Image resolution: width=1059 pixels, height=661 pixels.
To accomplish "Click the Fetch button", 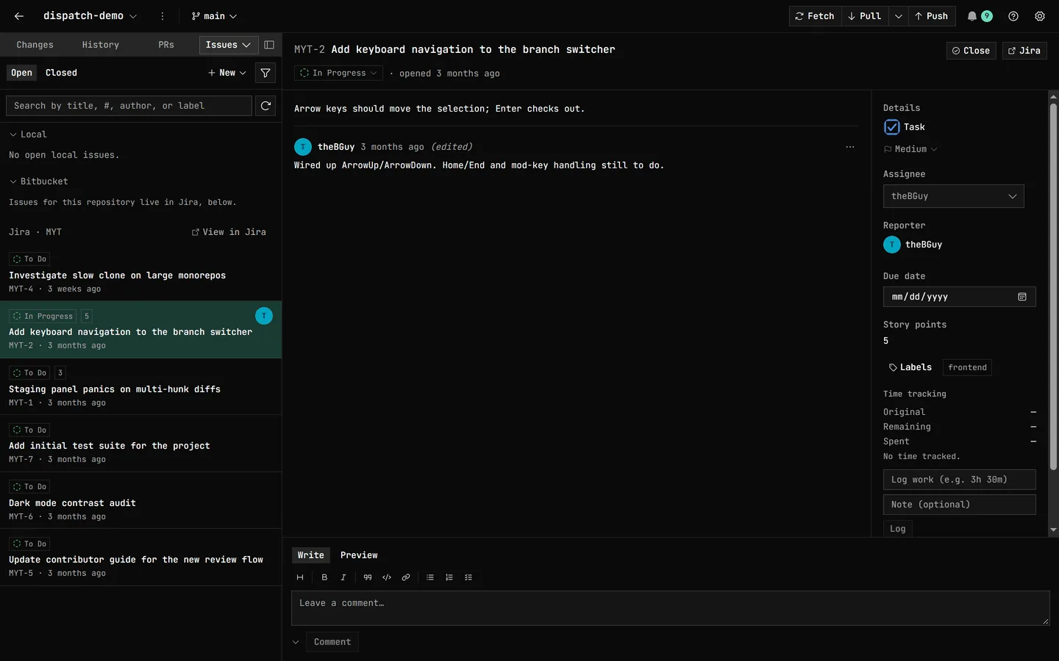I will [816, 16].
